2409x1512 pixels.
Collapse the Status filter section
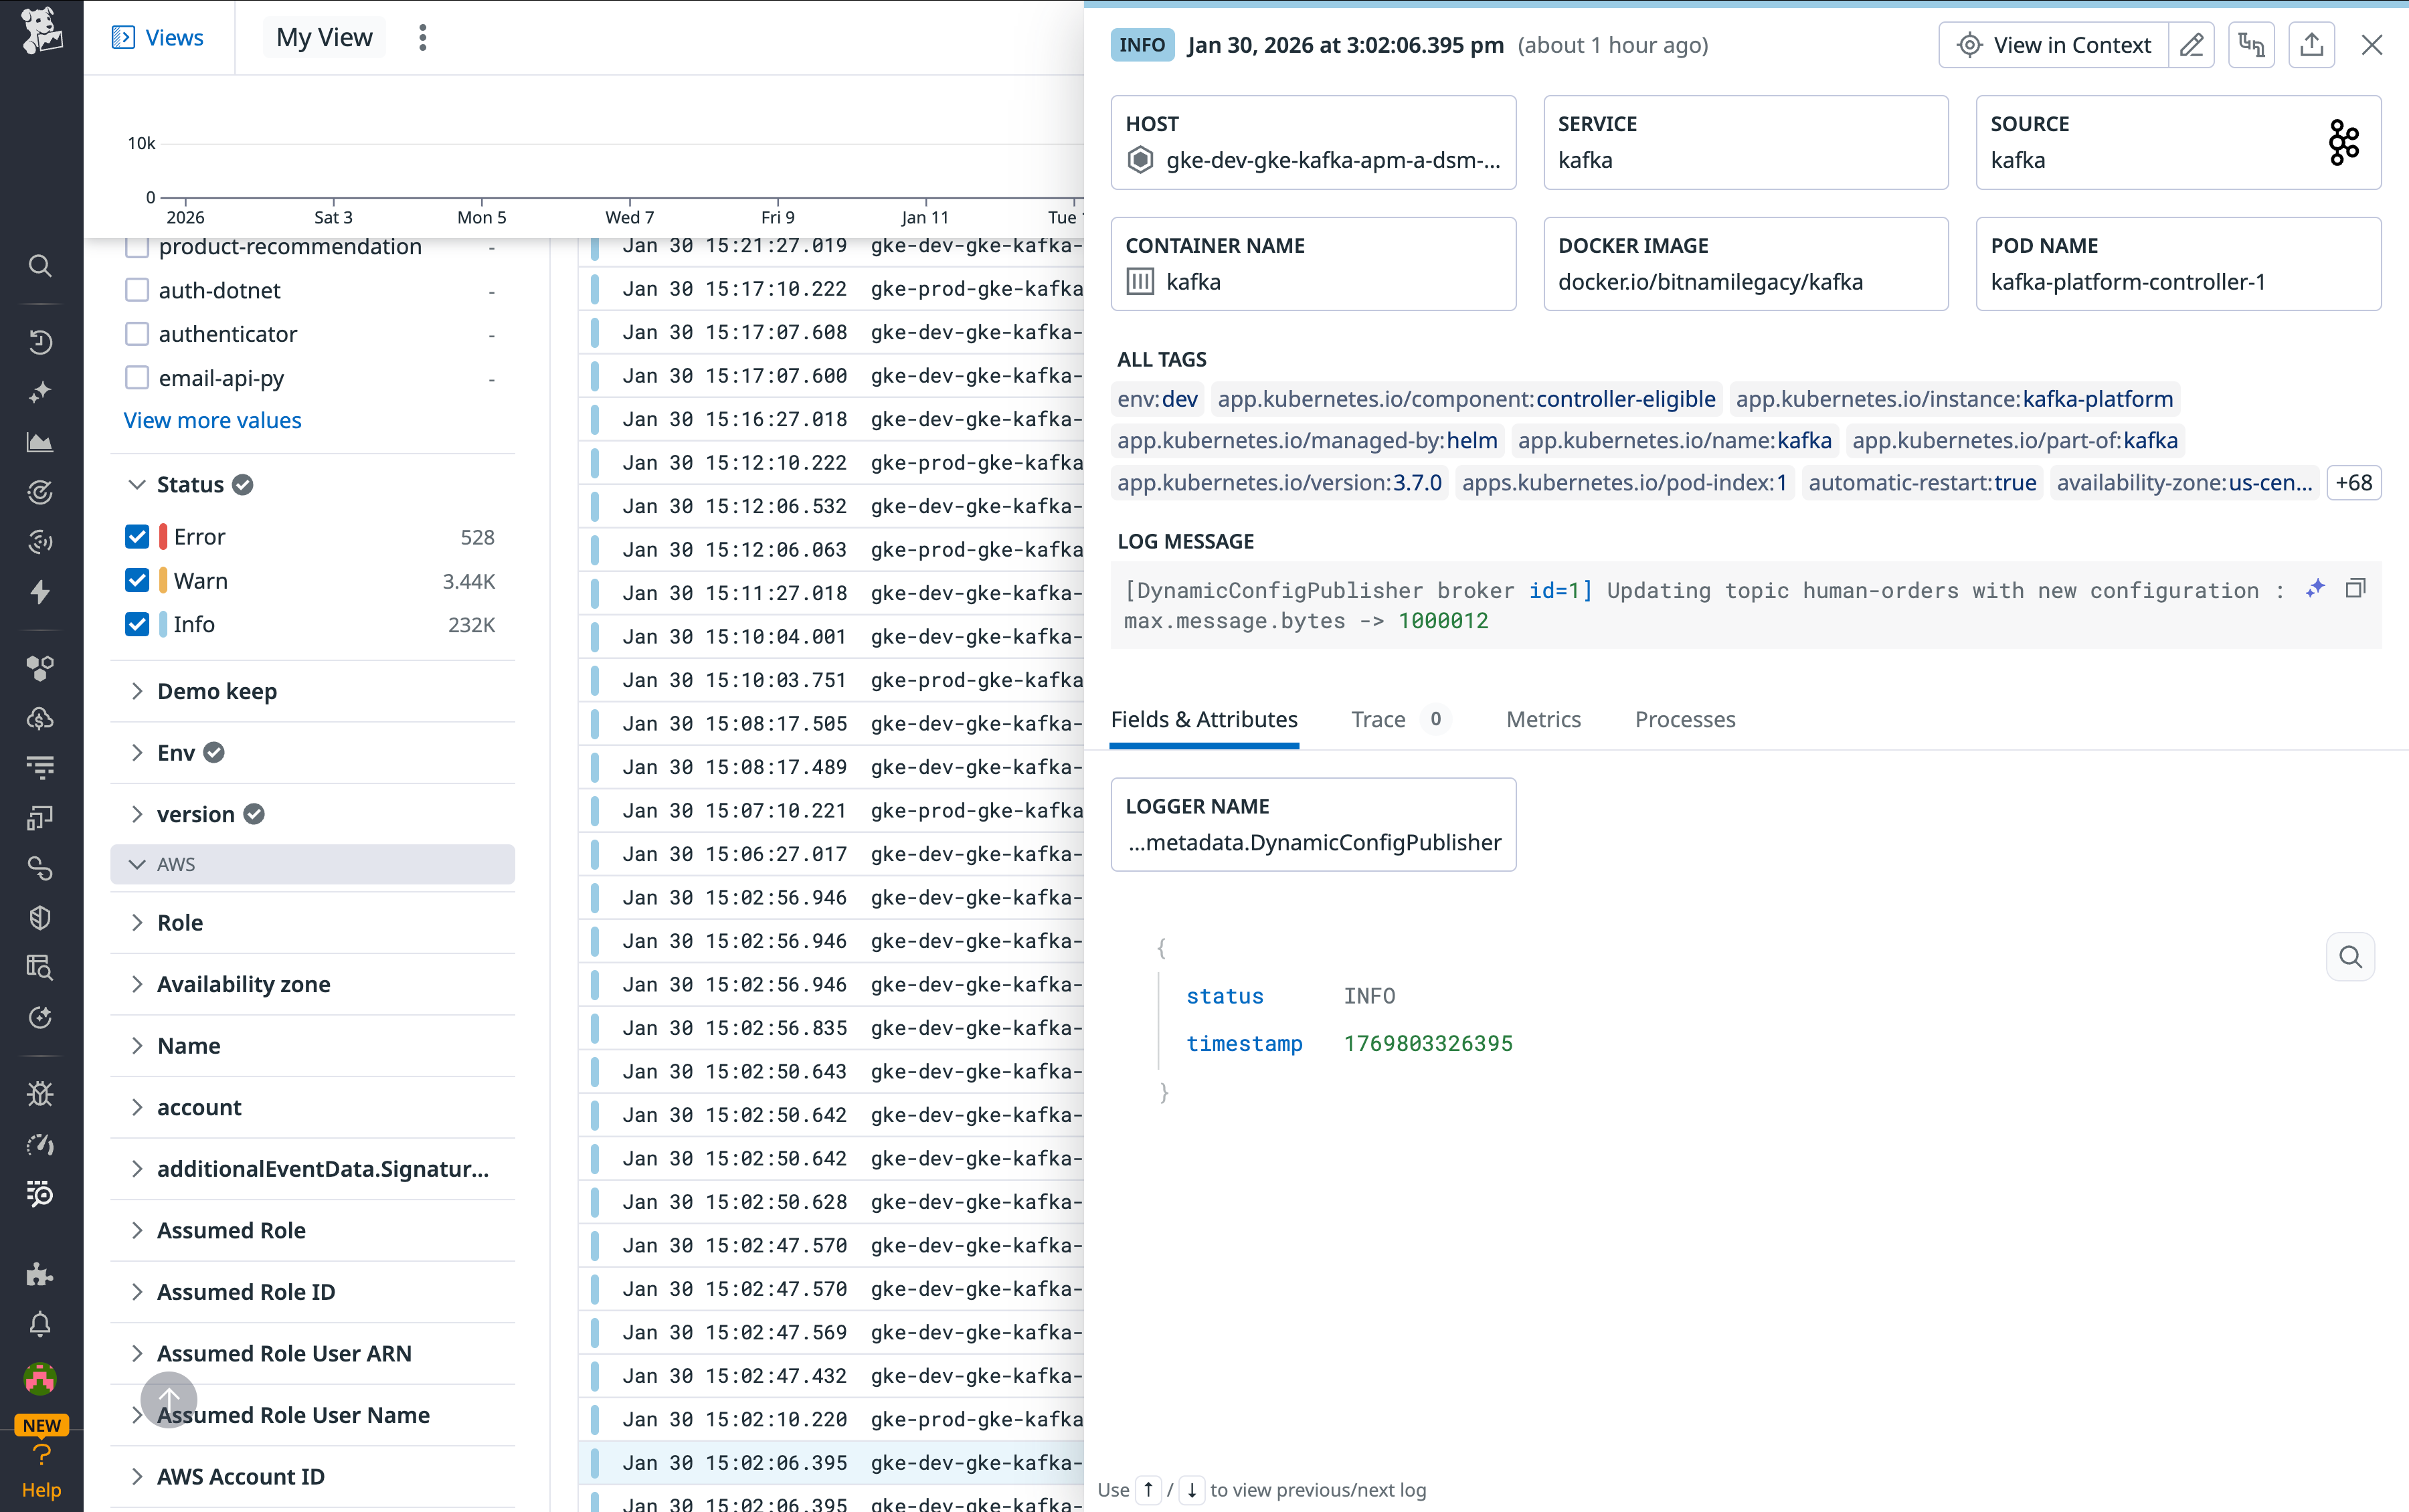pyautogui.click(x=137, y=484)
